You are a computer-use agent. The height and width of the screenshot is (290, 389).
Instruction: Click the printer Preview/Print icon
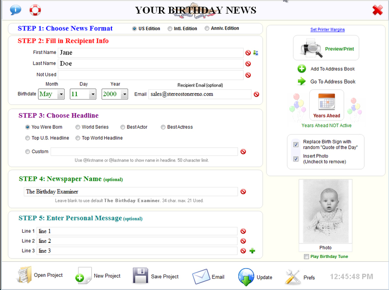pos(311,48)
